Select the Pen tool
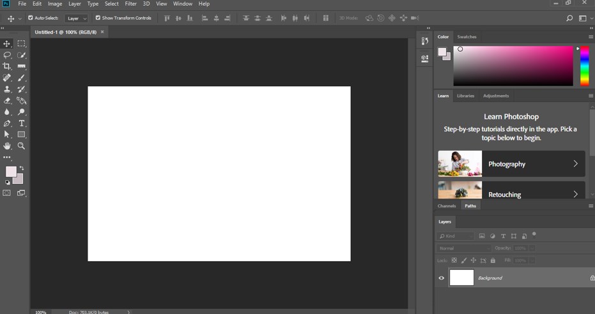Image resolution: width=595 pixels, height=314 pixels. pyautogui.click(x=7, y=123)
